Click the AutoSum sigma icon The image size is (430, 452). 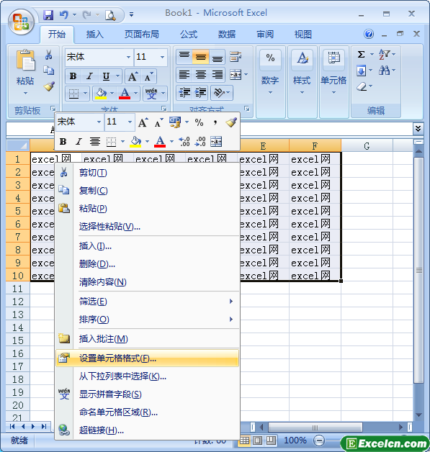point(361,54)
